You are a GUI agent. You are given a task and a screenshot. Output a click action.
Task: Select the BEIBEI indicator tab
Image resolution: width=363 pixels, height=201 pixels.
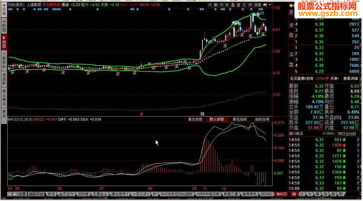coord(266,194)
